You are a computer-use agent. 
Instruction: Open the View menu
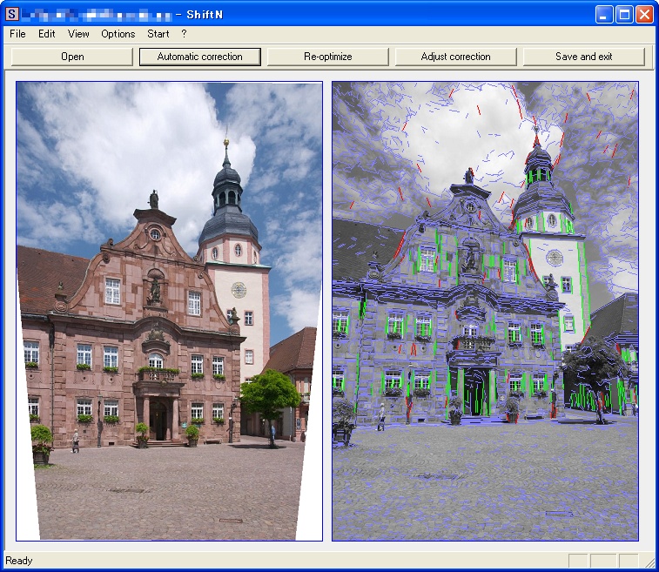[78, 34]
